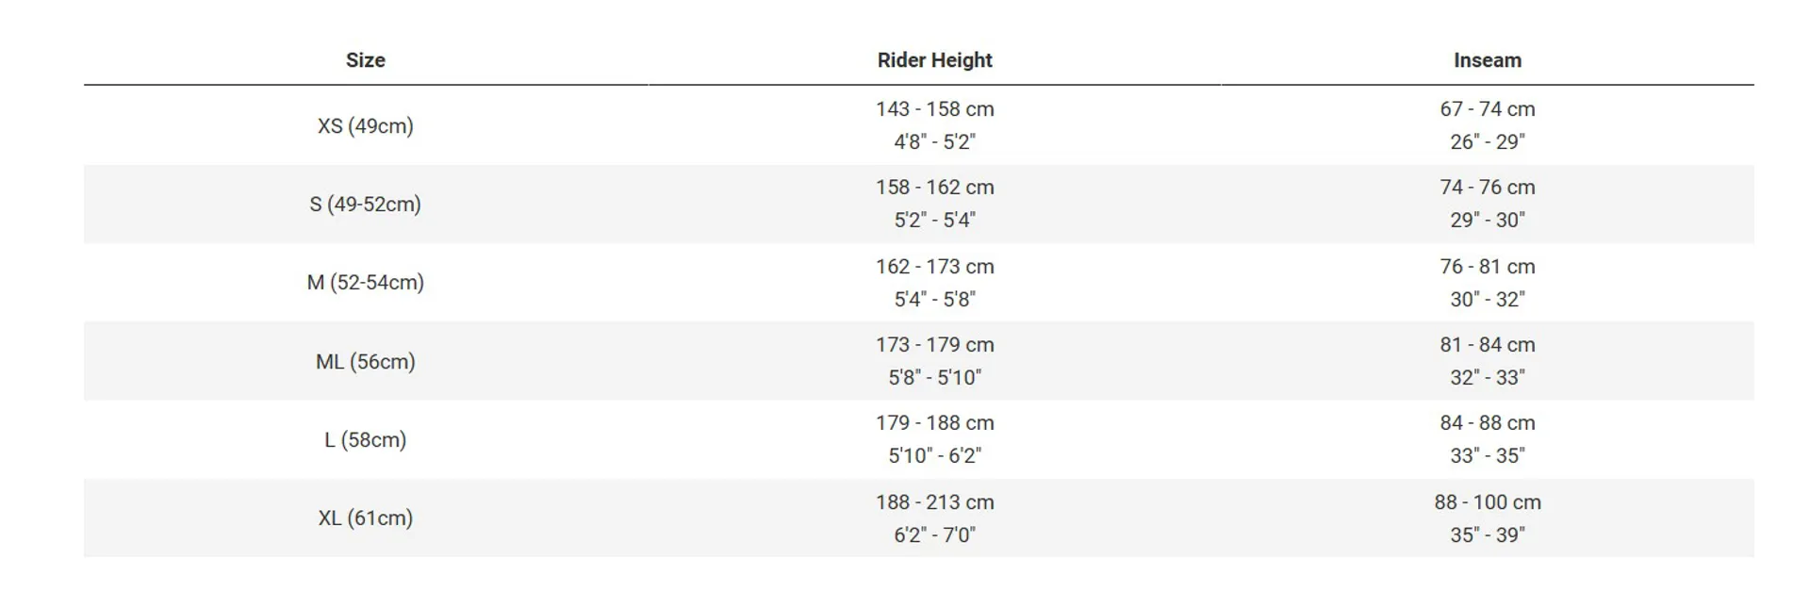
Task: Click the 143 - 158 cm rider height
Action: [x=934, y=109]
